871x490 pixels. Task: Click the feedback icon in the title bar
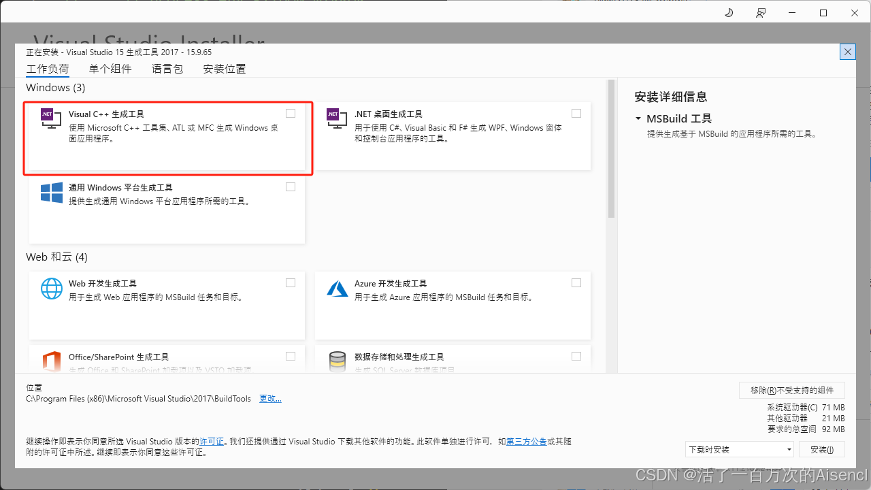(761, 13)
